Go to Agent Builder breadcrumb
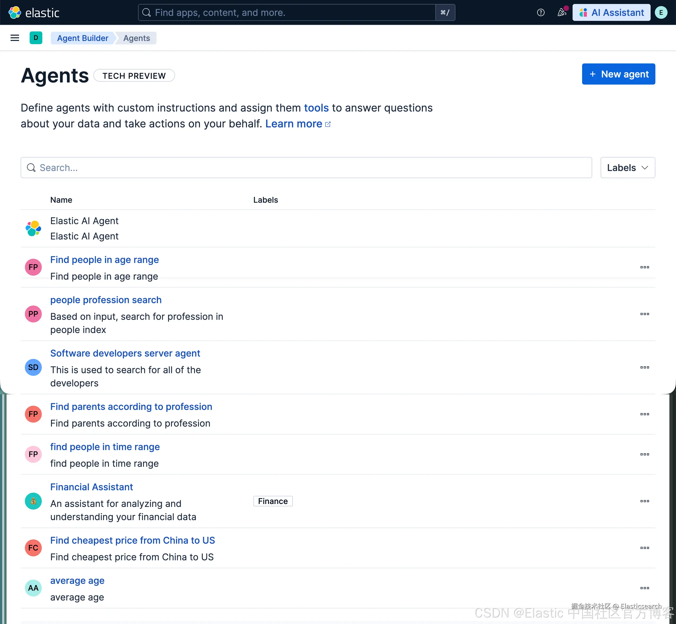676x624 pixels. pyautogui.click(x=83, y=38)
